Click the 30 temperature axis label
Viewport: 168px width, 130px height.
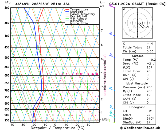tap(88, 125)
